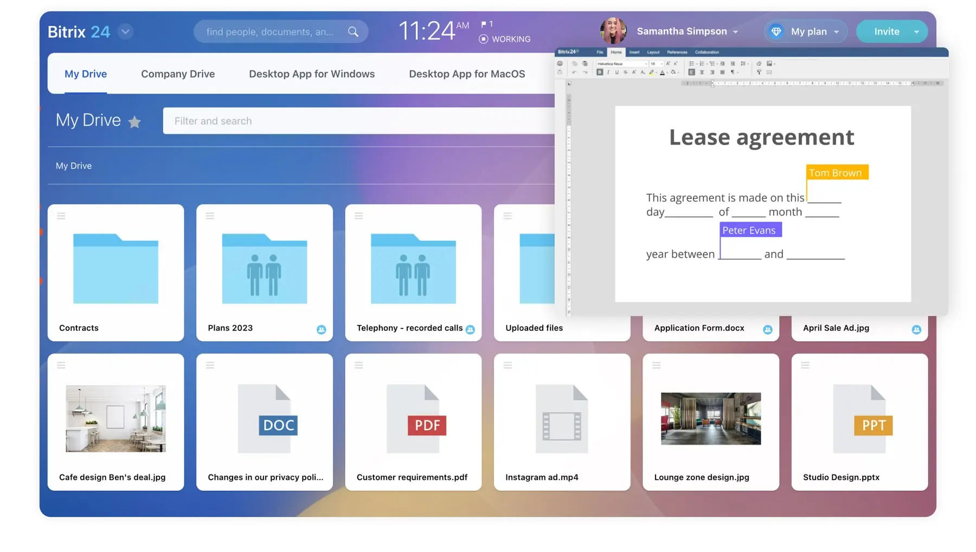The image size is (976, 552).
Task: Open the menu icon on Studio Design.pptx card
Action: 805,366
